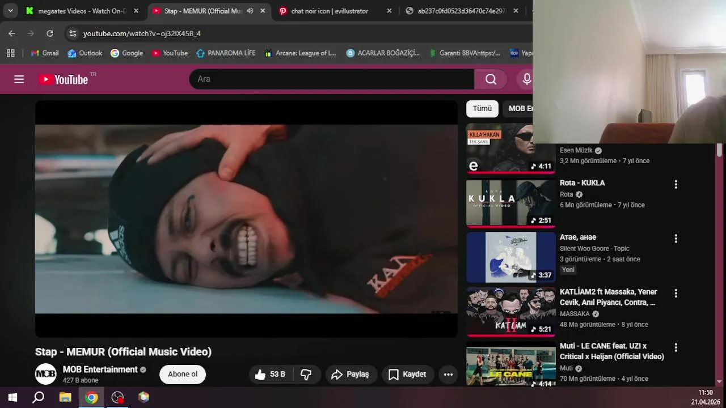
Task: Click the KATLİAM2 ft Massaka video title
Action: pyautogui.click(x=609, y=297)
